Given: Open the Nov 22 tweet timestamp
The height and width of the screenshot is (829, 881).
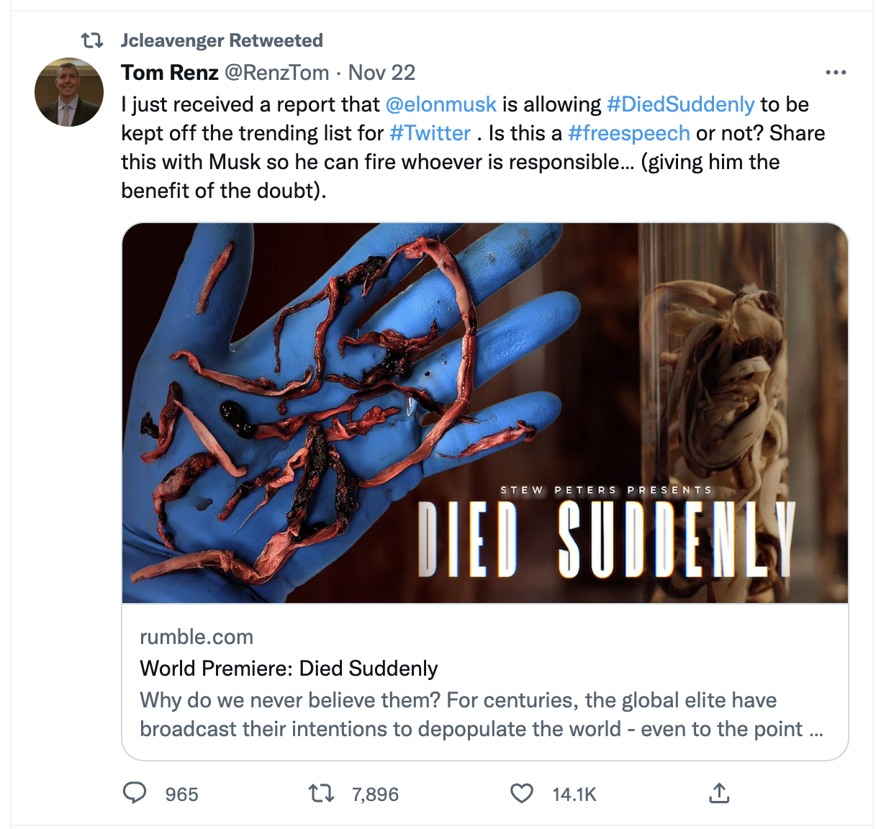Looking at the screenshot, I should click(381, 73).
